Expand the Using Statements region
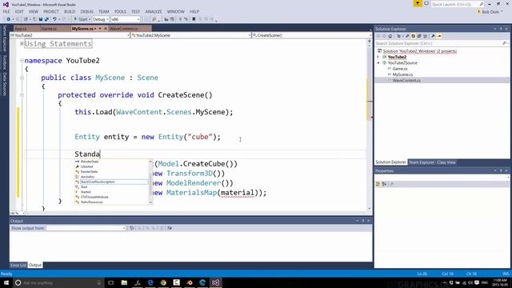 [22, 43]
